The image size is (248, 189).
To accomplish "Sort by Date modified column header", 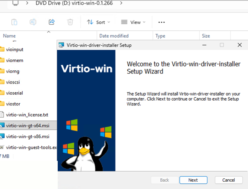I will (x=114, y=36).
